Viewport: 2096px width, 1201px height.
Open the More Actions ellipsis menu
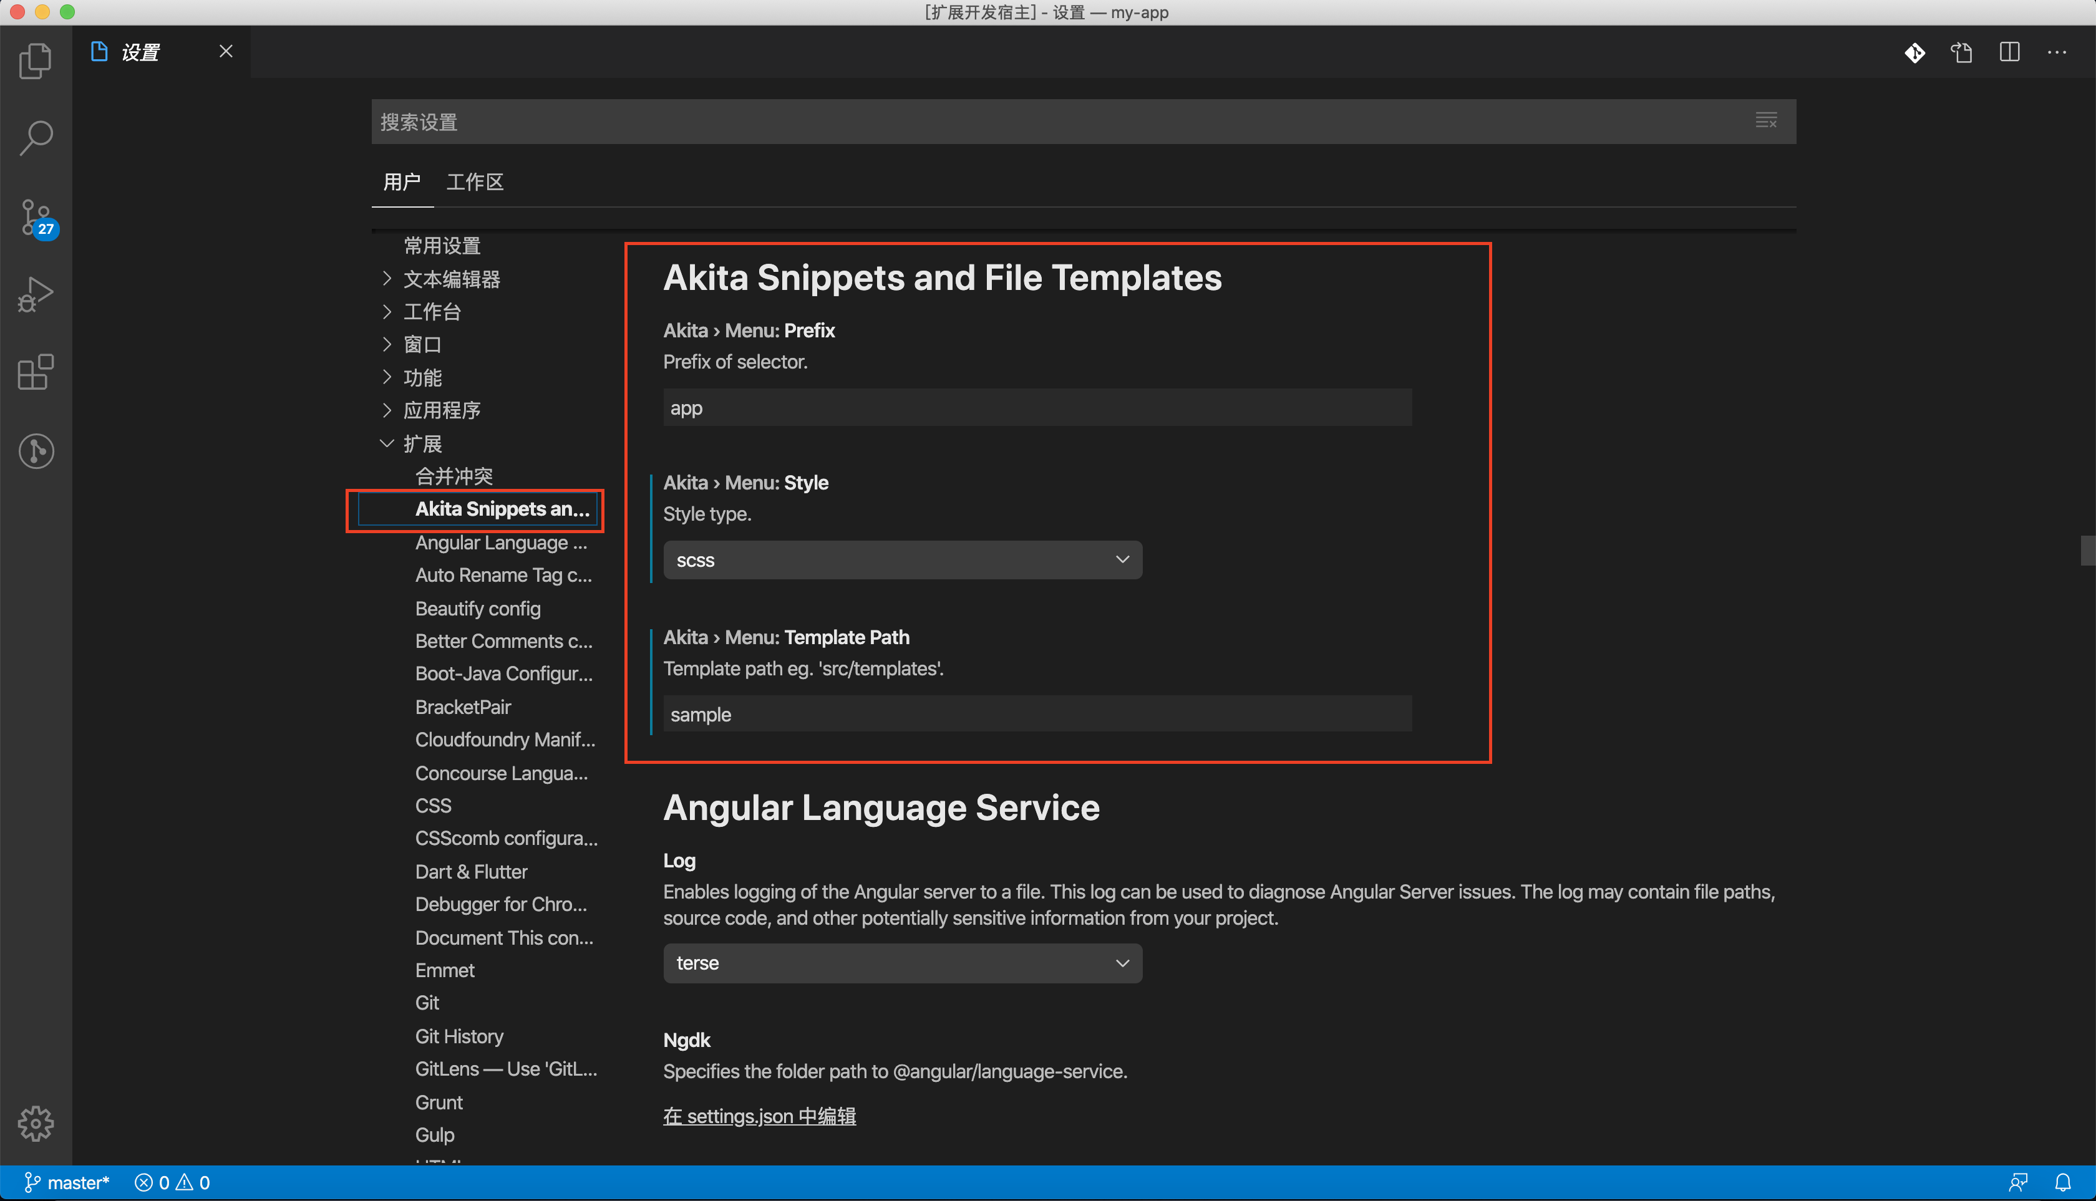2057,53
